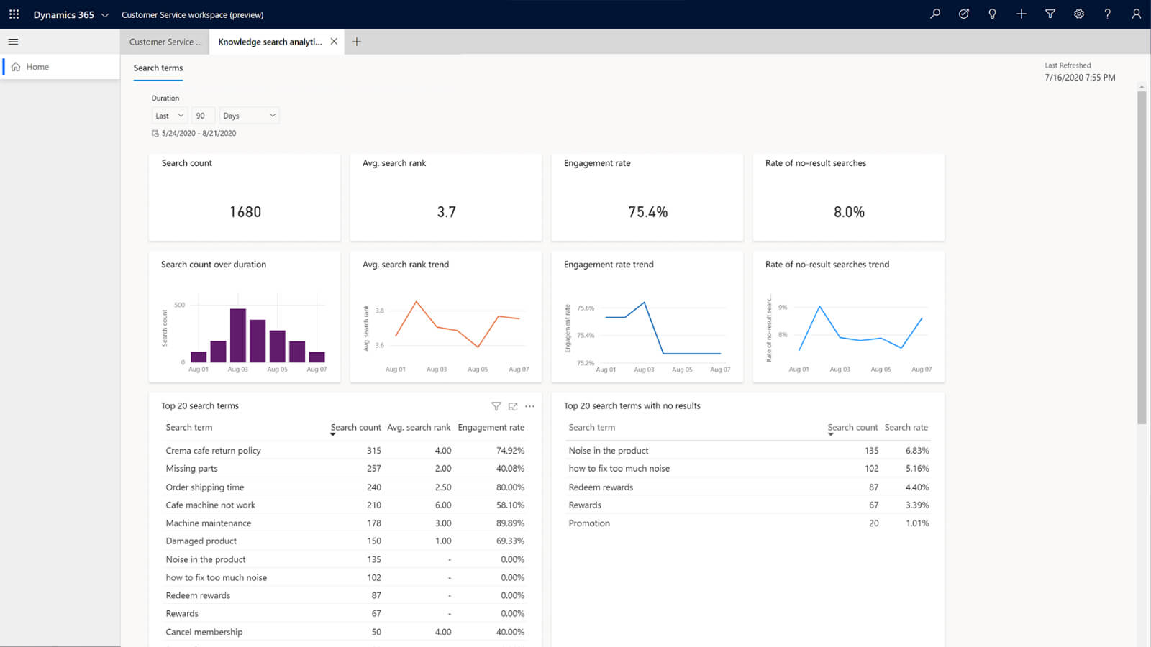1151x647 pixels.
Task: Click the account profile icon
Action: 1135,14
